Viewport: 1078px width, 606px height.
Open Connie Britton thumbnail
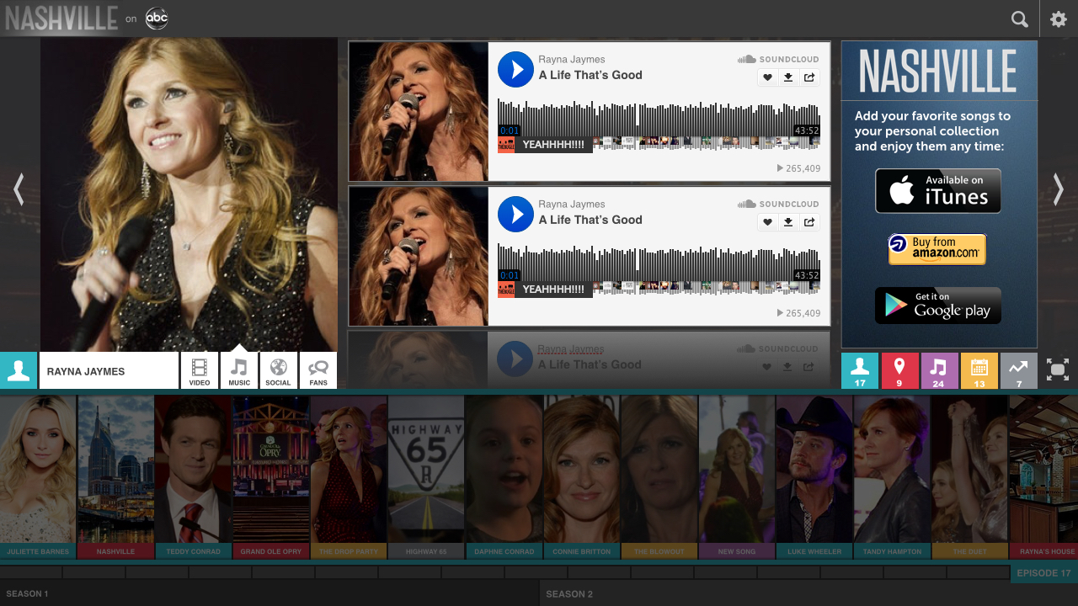tap(582, 477)
